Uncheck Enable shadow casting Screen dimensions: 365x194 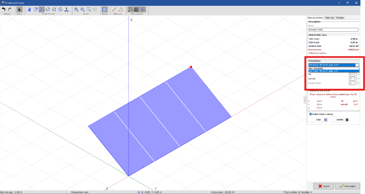[x=310, y=114]
